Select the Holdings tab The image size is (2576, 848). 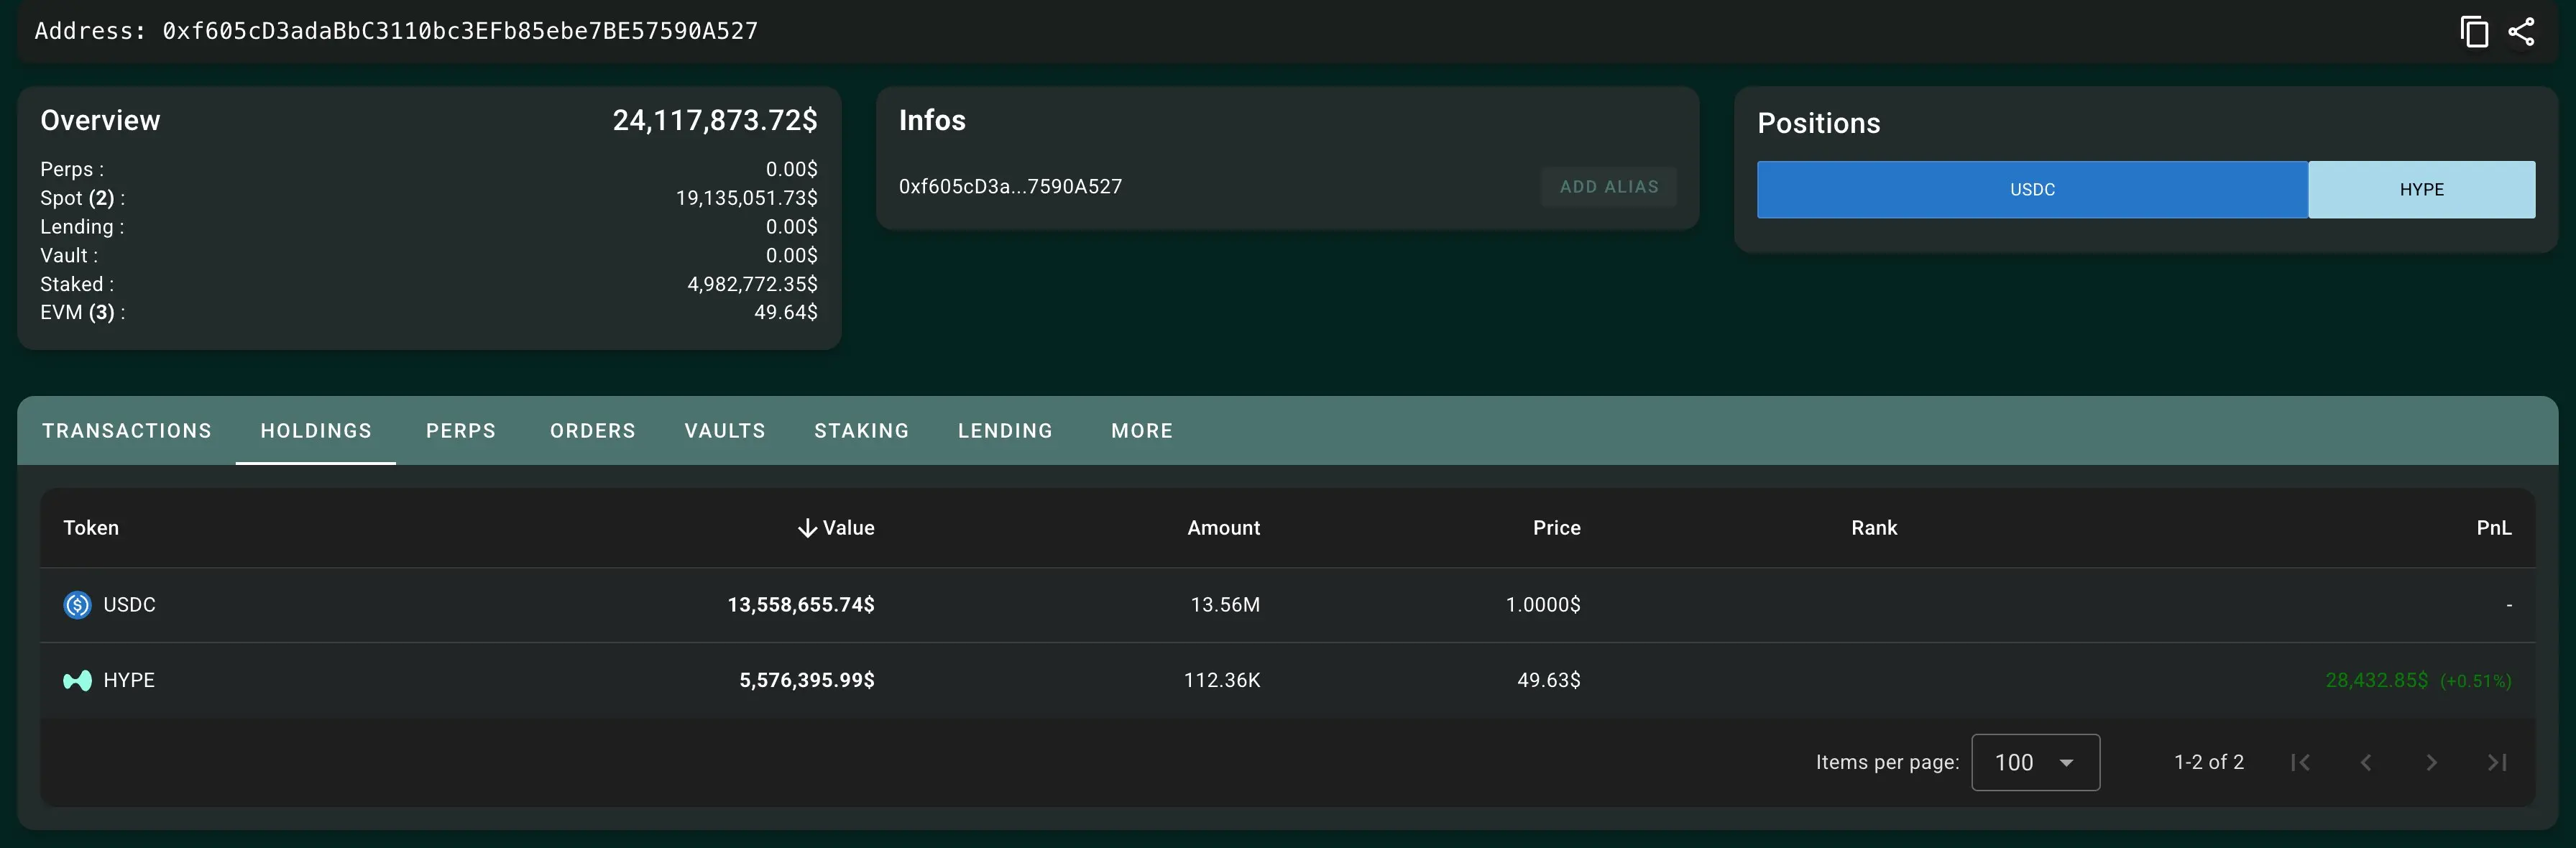pyautogui.click(x=316, y=431)
